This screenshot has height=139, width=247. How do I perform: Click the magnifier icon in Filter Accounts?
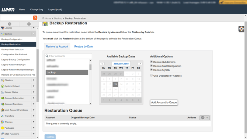47,56
